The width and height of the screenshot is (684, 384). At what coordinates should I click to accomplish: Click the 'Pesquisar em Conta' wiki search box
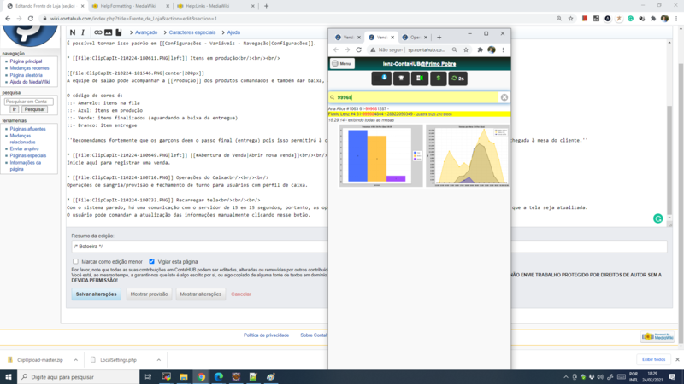[x=29, y=102]
